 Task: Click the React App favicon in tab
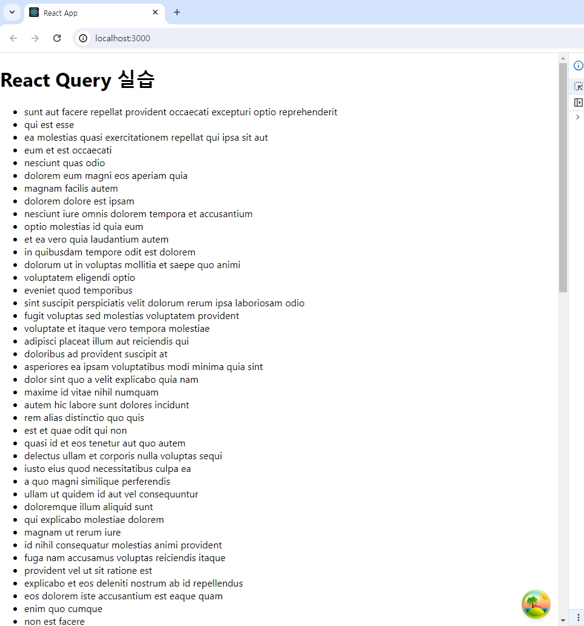pos(35,12)
